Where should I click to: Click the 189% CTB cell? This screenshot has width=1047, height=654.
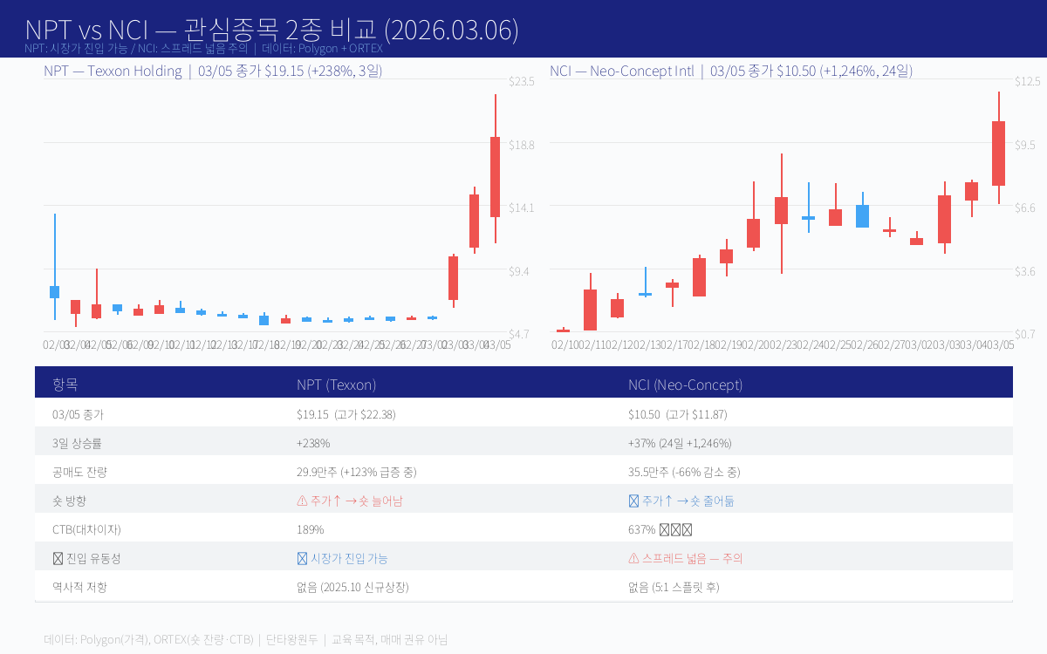(x=311, y=530)
